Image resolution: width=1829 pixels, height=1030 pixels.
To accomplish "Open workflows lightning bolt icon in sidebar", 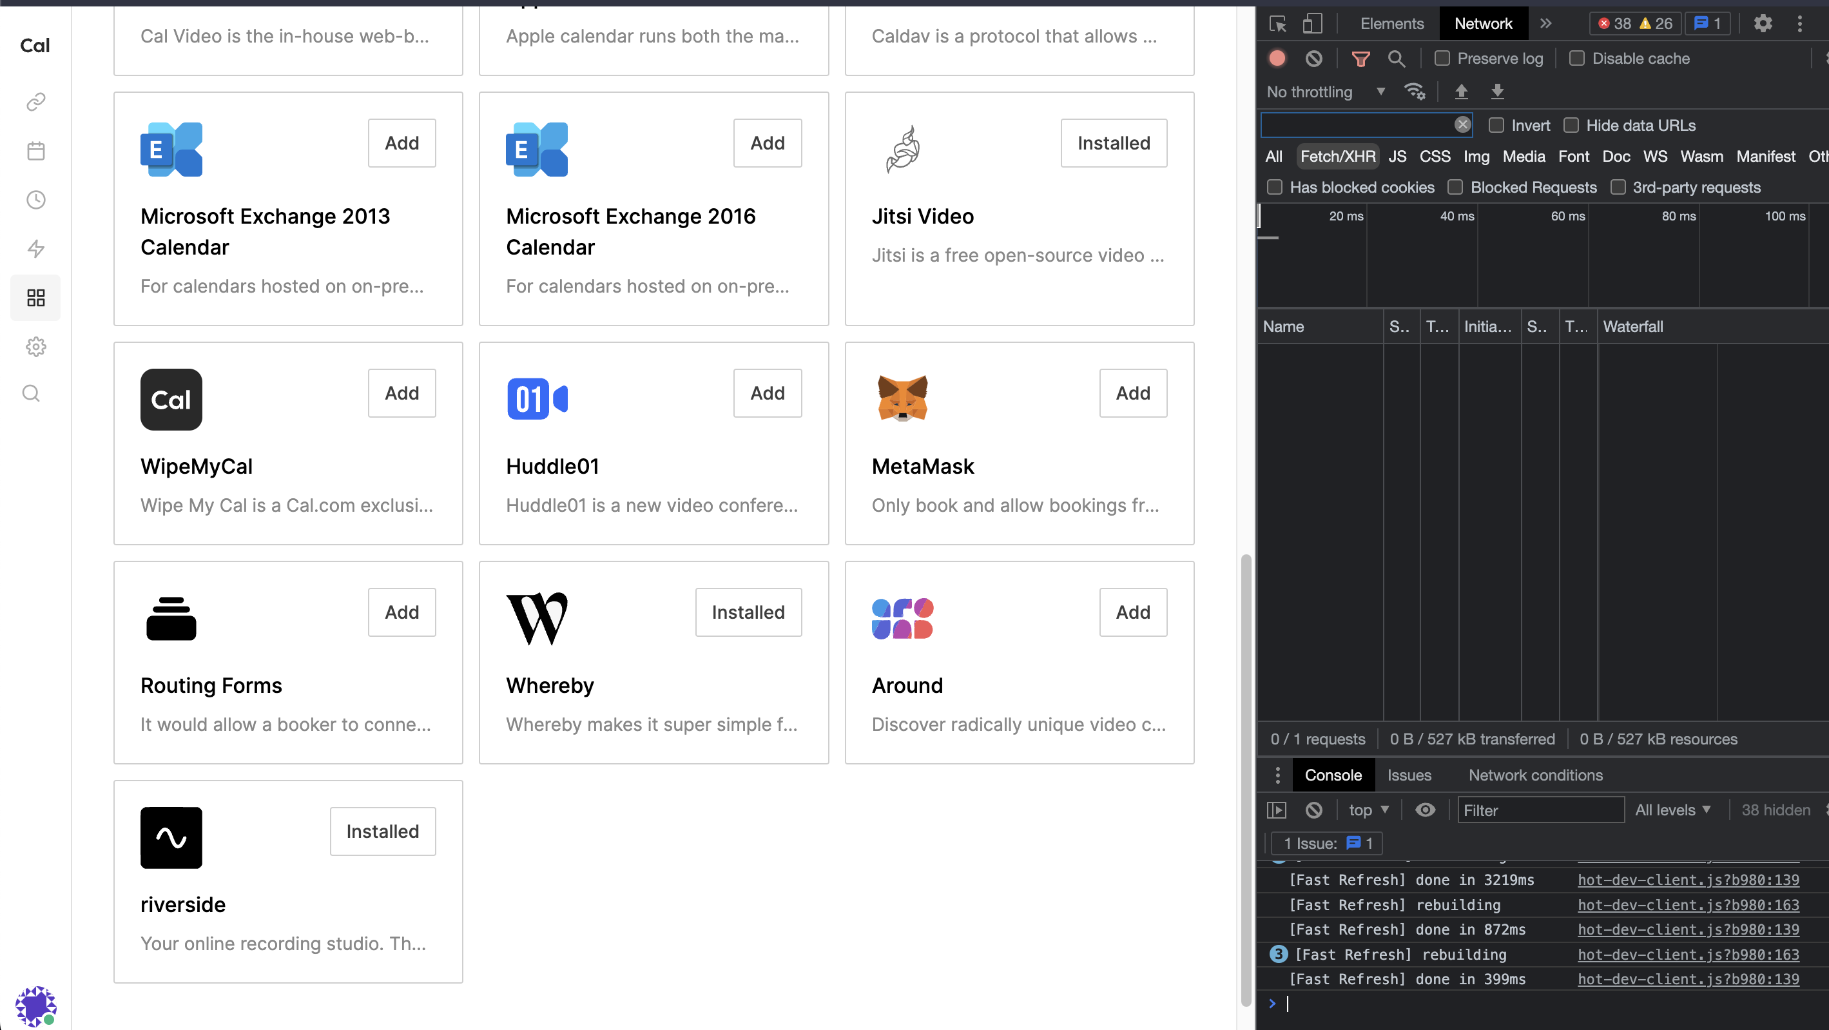I will 35,249.
